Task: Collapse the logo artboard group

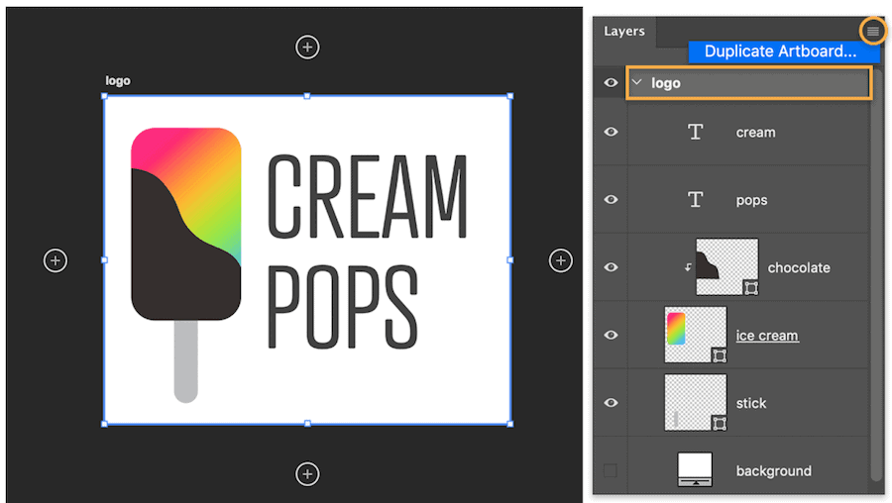Action: [637, 83]
